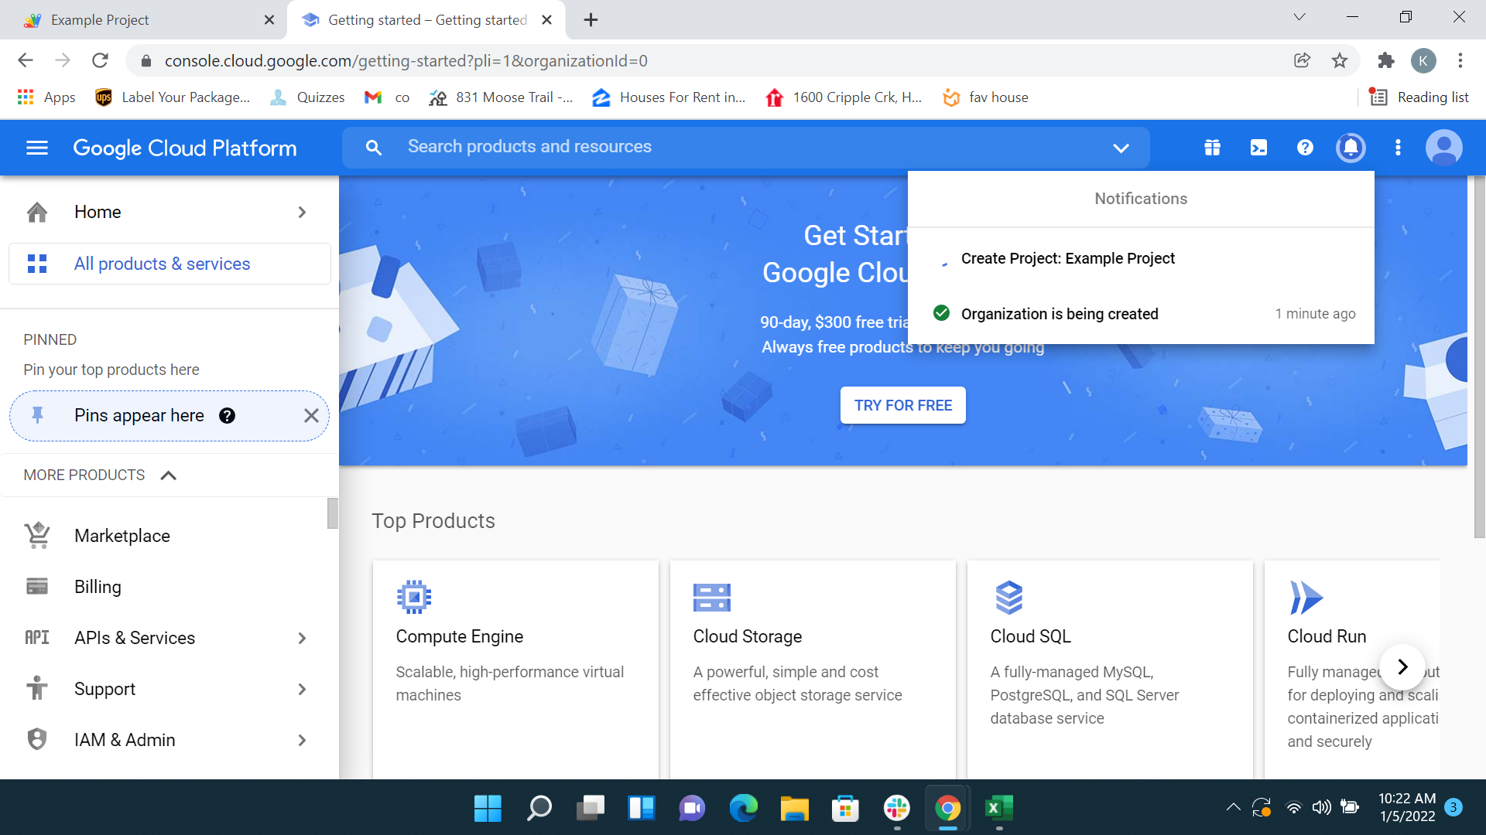The width and height of the screenshot is (1486, 835).
Task: Click the Chrome address bar URL
Action: (406, 60)
